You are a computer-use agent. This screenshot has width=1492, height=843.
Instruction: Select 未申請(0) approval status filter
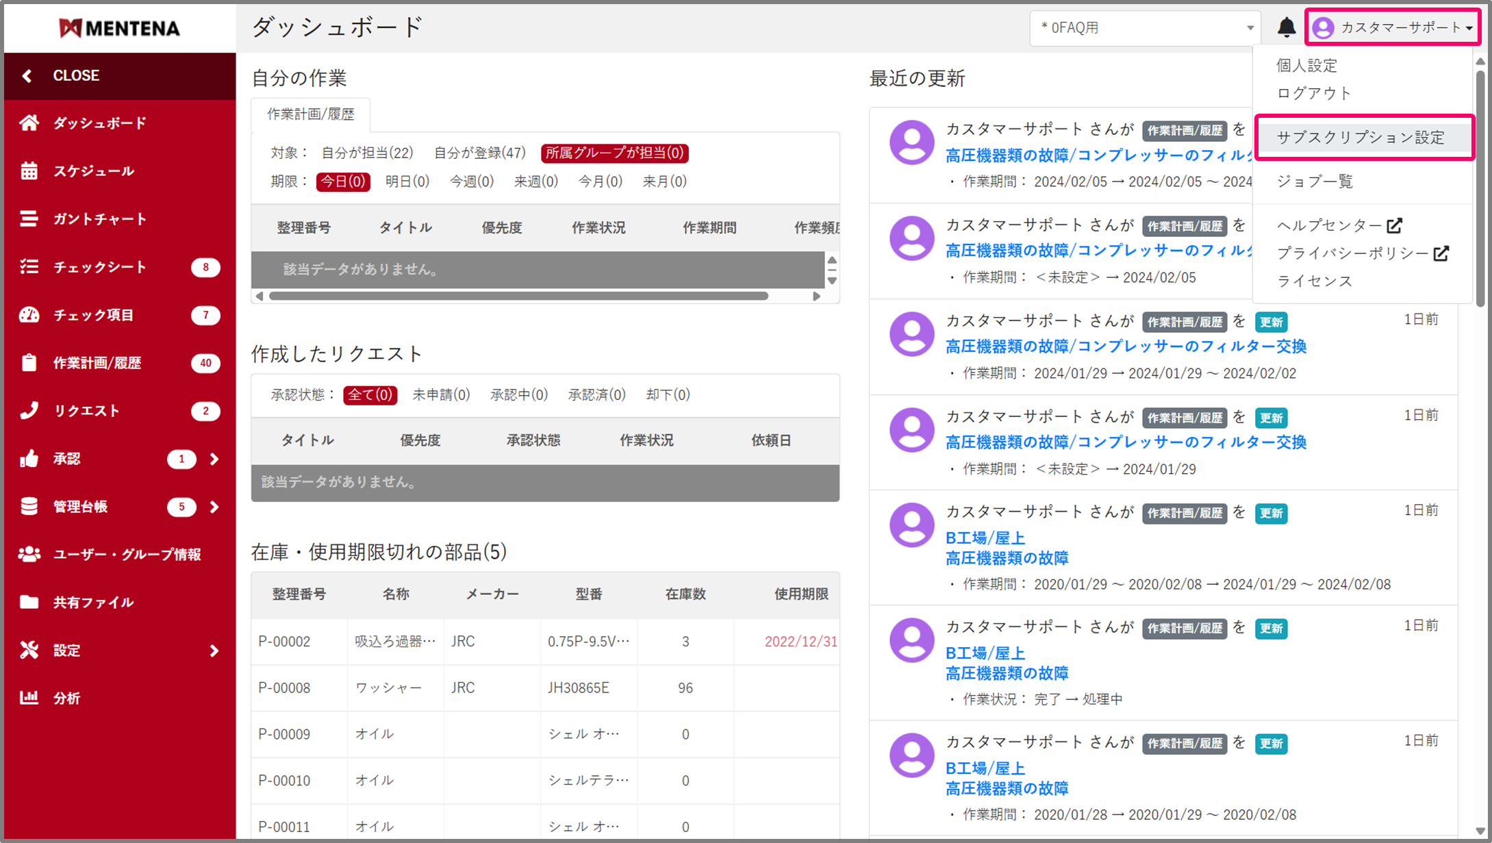(x=441, y=394)
